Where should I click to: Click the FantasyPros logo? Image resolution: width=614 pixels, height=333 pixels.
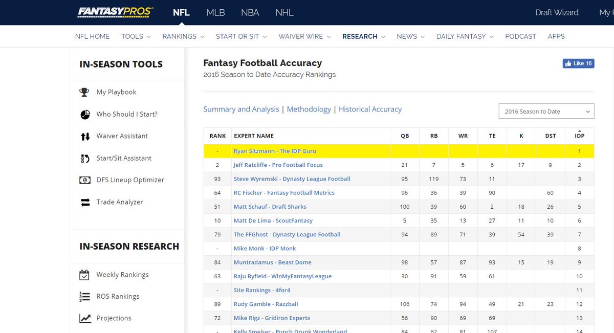tap(115, 12)
